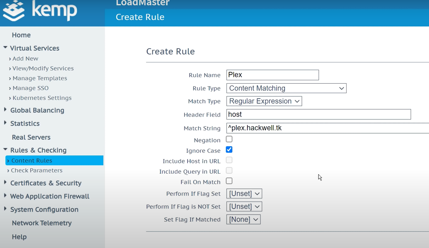This screenshot has width=429, height=248.
Task: Collapse the Virtual Services section arrow
Action: tap(5, 48)
